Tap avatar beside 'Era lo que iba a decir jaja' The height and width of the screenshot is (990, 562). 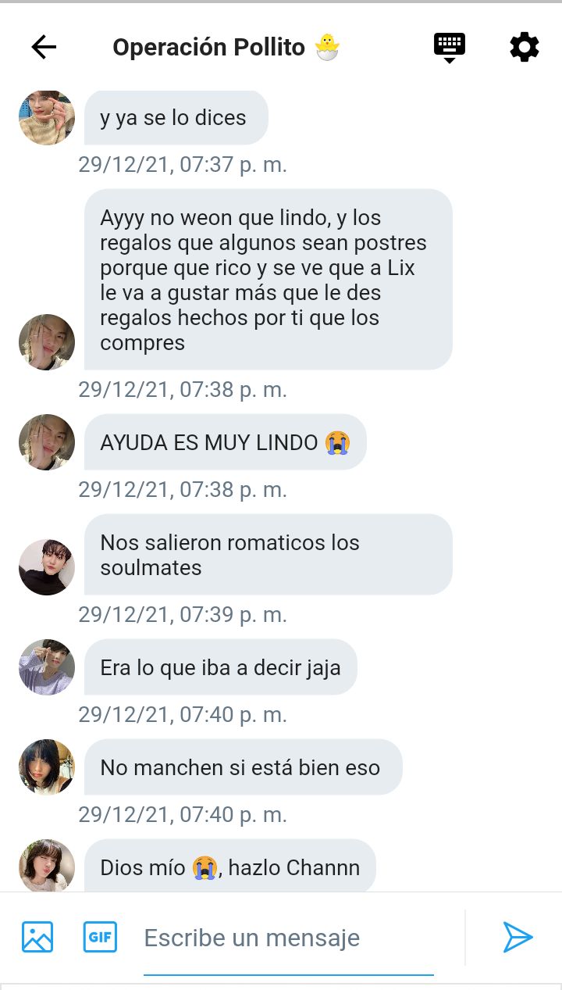tap(47, 667)
